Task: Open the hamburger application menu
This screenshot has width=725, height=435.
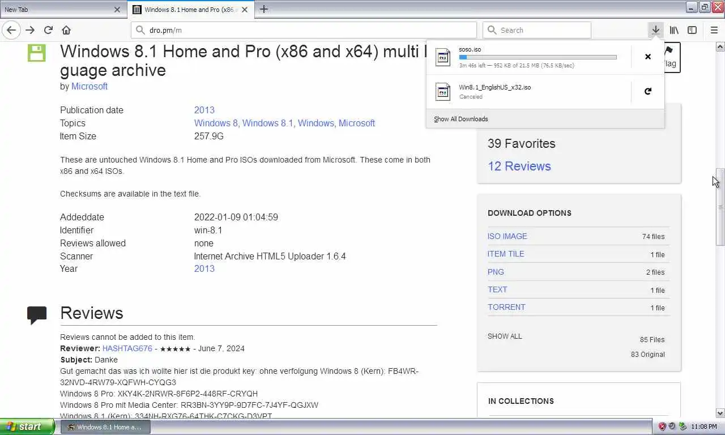Action: [714, 30]
